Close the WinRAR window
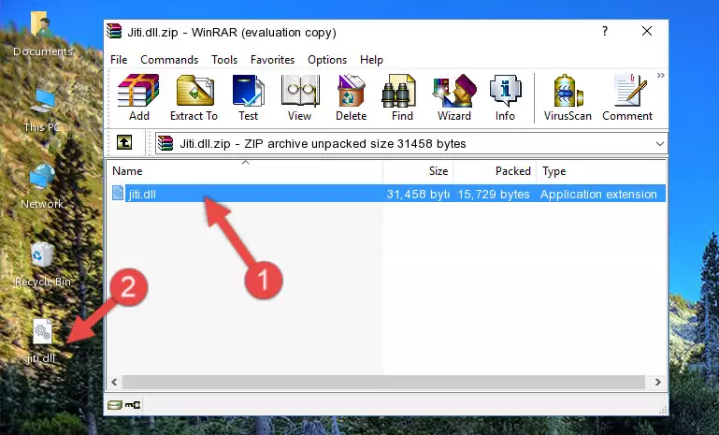719x435 pixels. point(647,31)
